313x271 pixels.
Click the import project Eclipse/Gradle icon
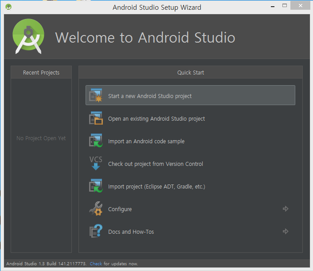pos(96,186)
